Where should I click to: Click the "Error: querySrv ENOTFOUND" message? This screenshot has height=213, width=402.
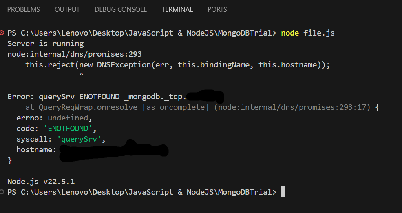pyautogui.click(x=63, y=97)
